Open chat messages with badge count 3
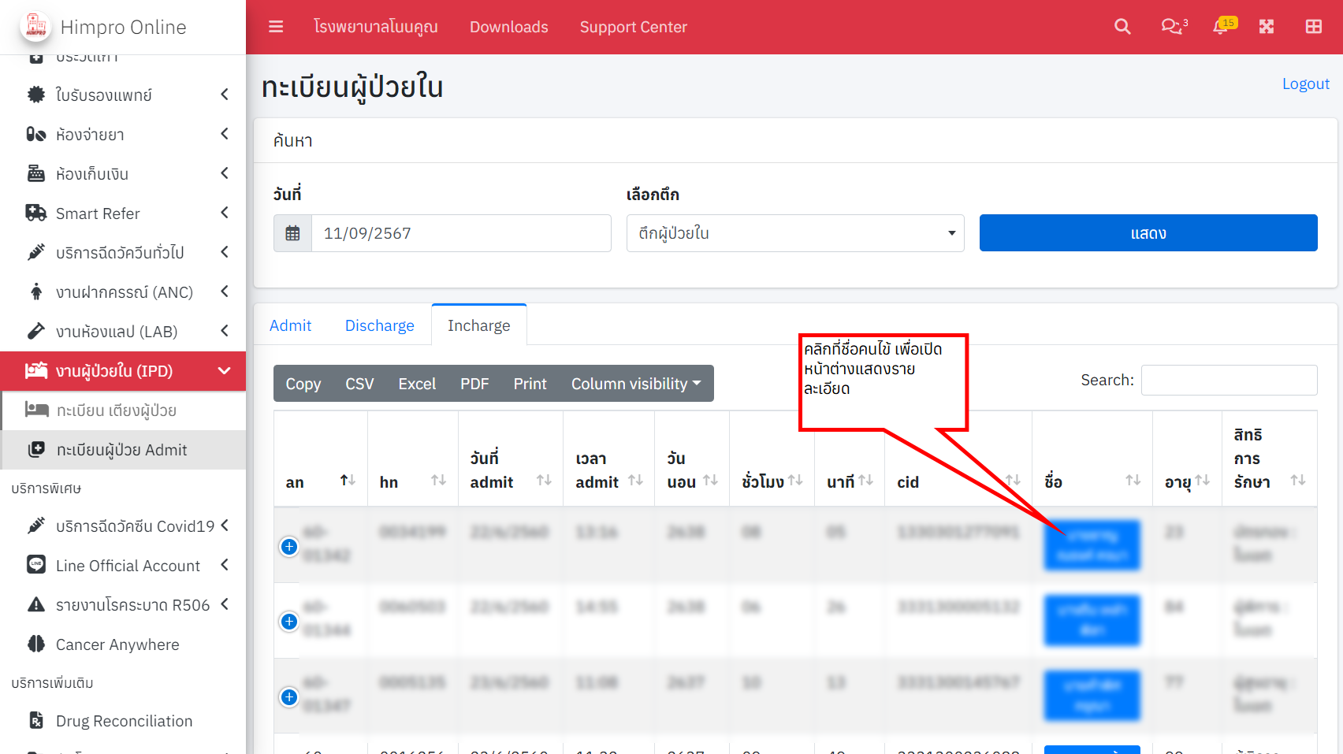 pos(1171,26)
